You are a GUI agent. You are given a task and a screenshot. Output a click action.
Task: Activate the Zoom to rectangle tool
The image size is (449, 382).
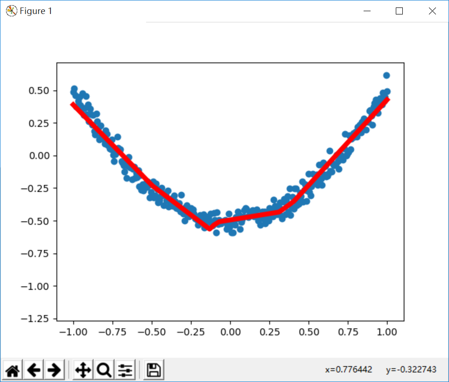click(104, 370)
